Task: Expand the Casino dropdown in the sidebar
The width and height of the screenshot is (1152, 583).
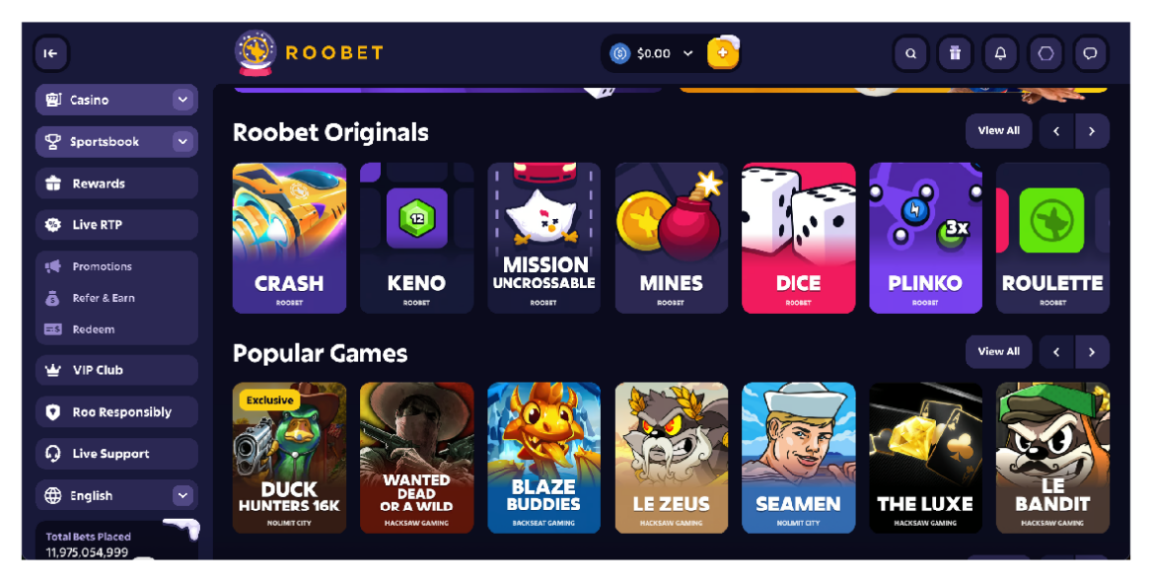Action: coord(183,100)
